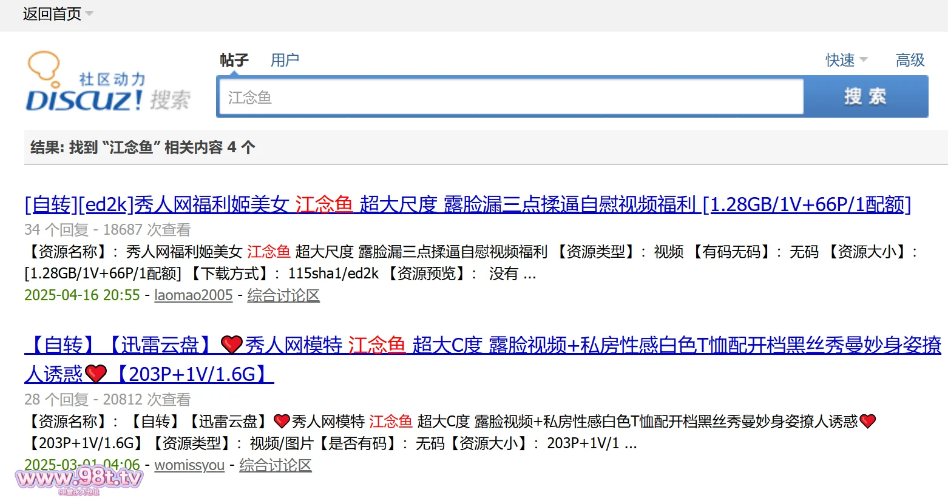Click red heart icon before 【203P+1V/1.6G】 link text
The image size is (948, 501).
pyautogui.click(x=96, y=374)
